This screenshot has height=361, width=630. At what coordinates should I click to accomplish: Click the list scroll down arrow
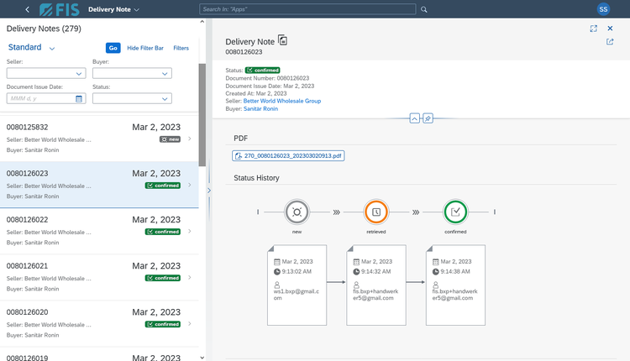[202, 358]
